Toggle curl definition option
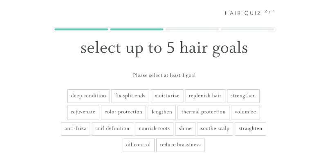This screenshot has height=159, width=323. click(112, 129)
